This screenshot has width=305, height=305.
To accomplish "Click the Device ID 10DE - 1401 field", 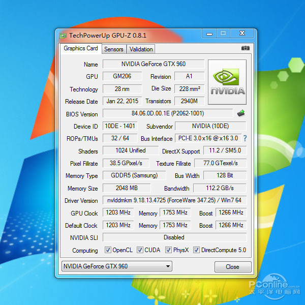I will [x=120, y=126].
